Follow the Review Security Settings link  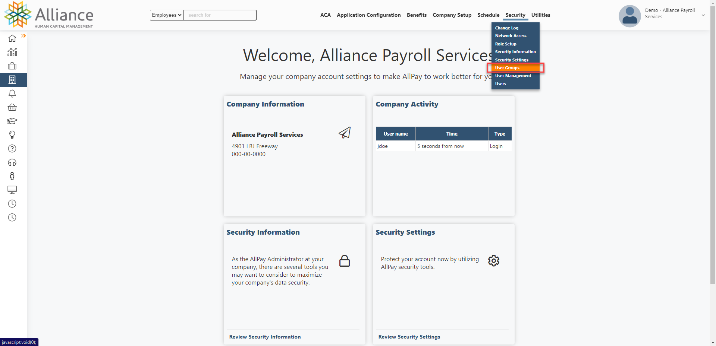click(409, 337)
